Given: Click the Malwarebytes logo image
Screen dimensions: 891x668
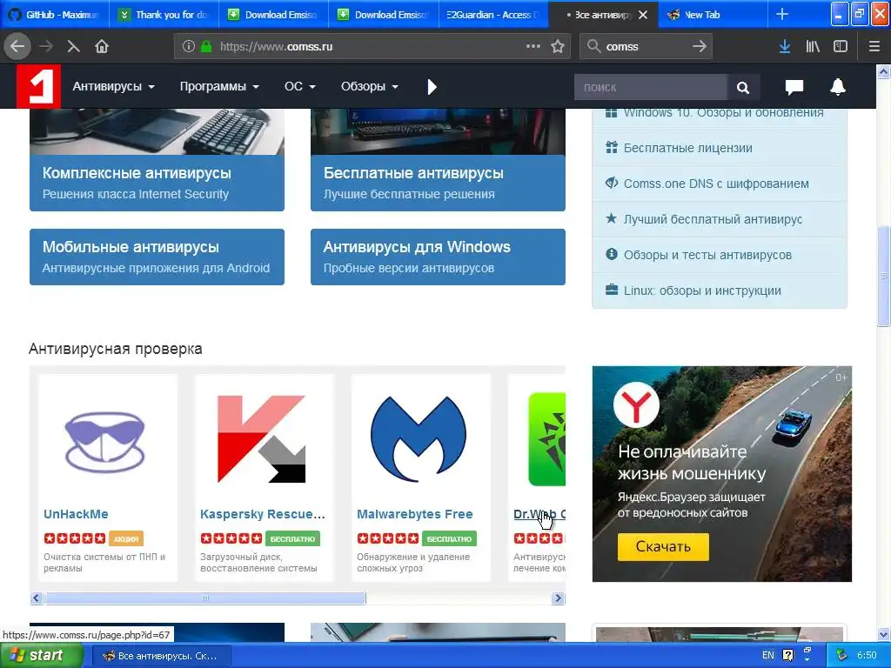Looking at the screenshot, I should [419, 439].
